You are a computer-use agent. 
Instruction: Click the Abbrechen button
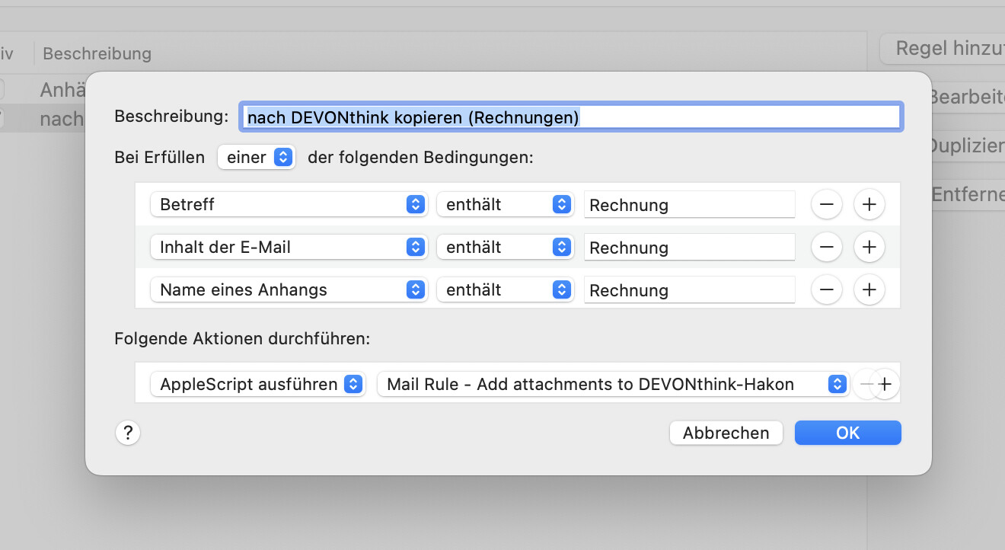(726, 433)
